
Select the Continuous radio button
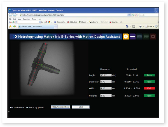[11, 107]
